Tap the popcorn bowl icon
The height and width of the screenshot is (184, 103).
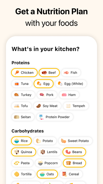click(40, 163)
